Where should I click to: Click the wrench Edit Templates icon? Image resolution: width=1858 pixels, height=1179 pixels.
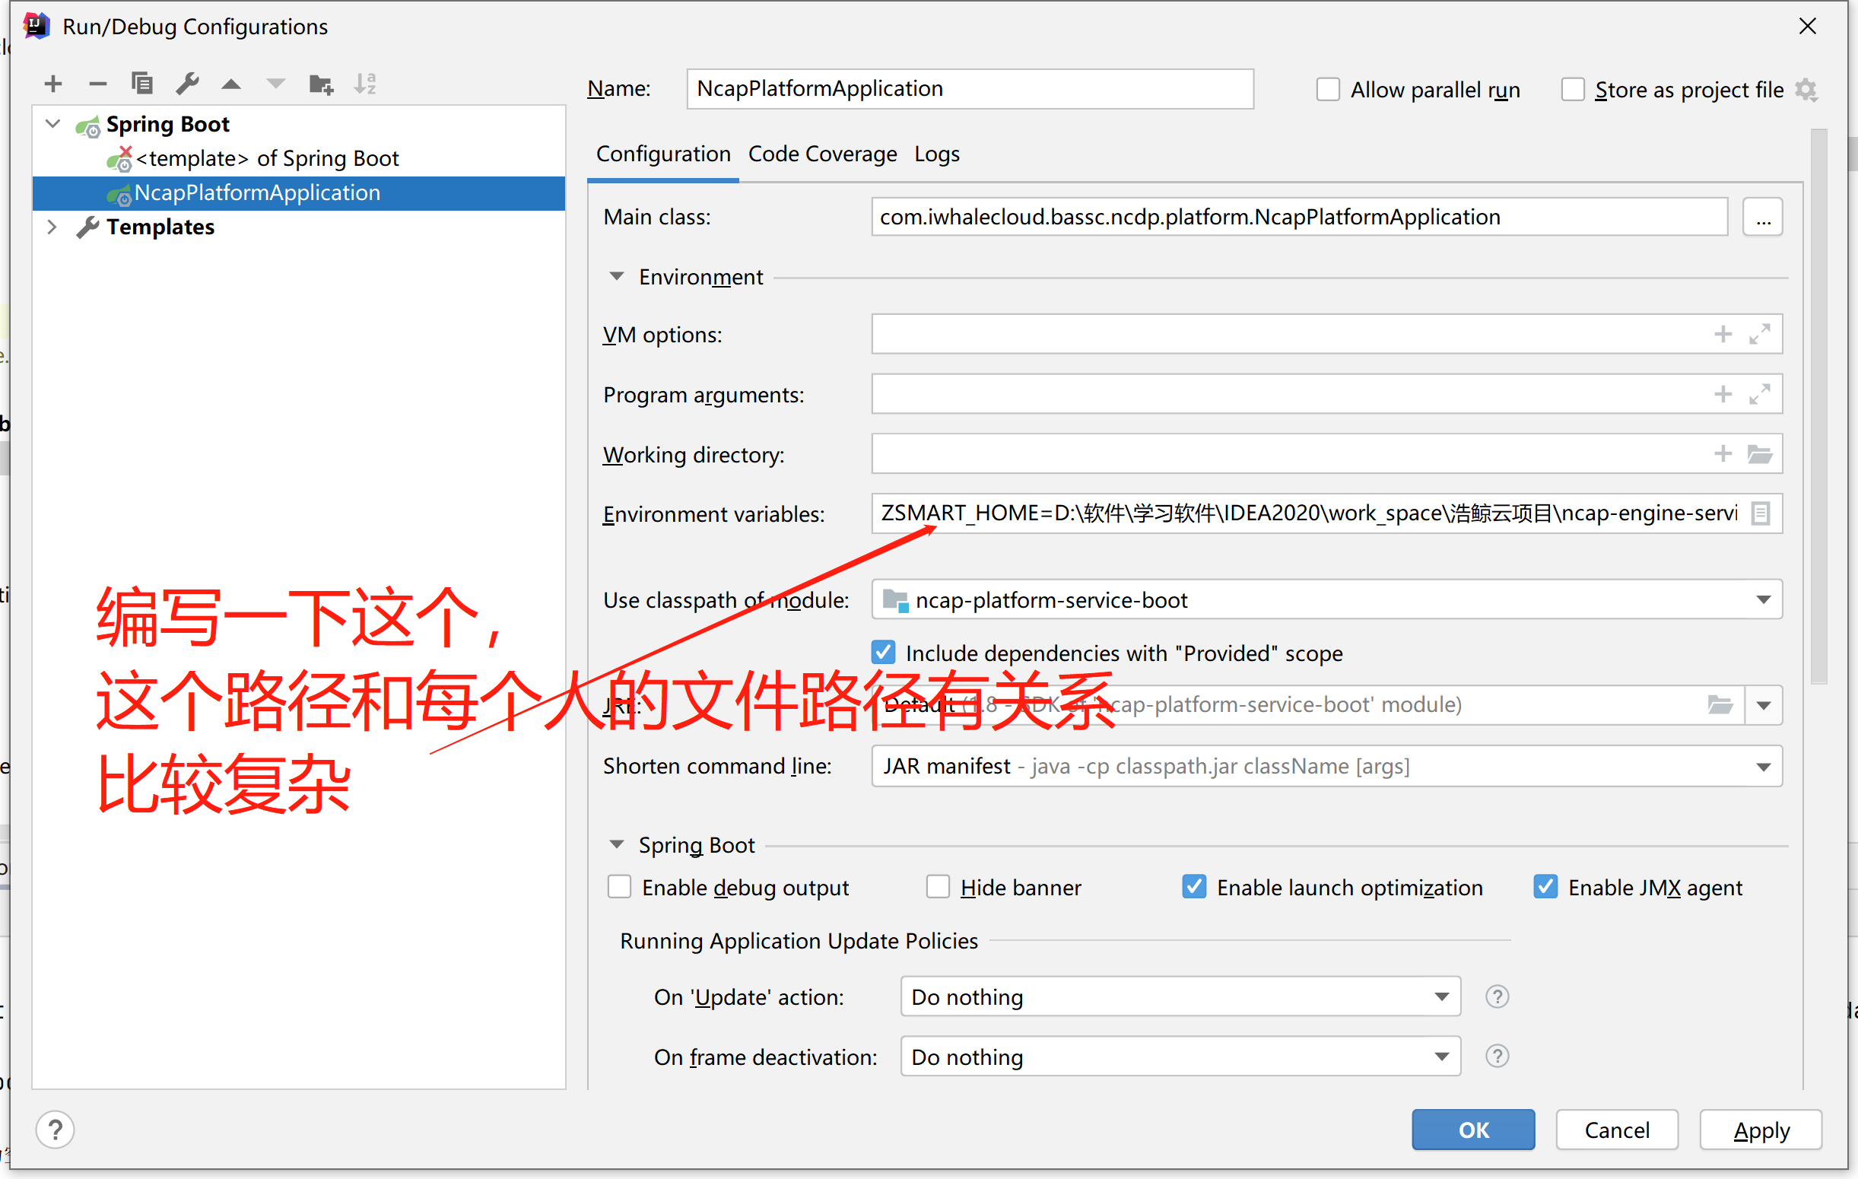point(187,84)
